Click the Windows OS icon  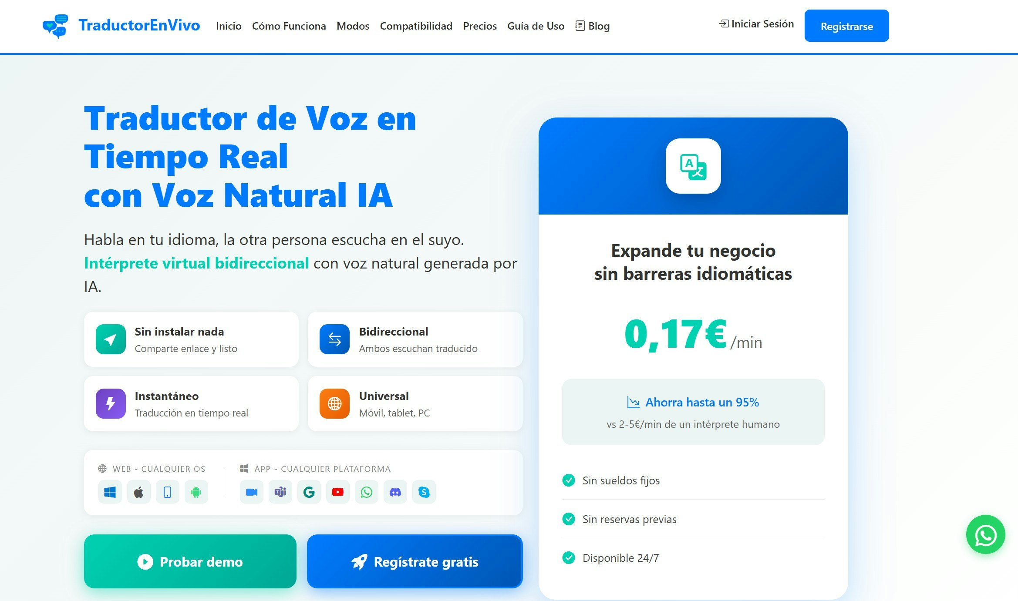click(x=110, y=492)
